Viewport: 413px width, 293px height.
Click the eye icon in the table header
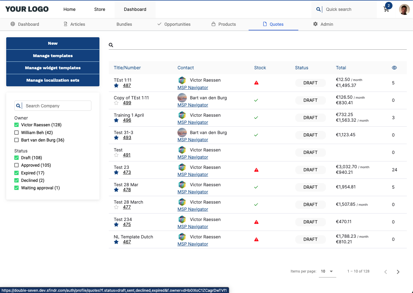coord(394,67)
